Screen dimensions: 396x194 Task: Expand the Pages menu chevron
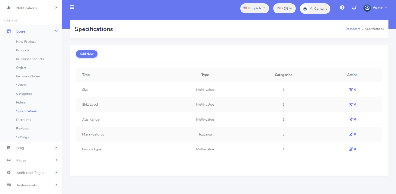click(x=56, y=160)
